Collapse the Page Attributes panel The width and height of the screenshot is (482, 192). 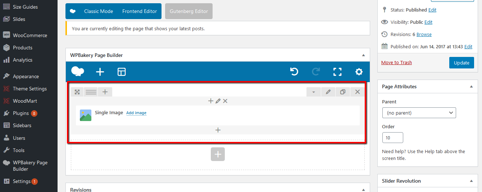[471, 86]
